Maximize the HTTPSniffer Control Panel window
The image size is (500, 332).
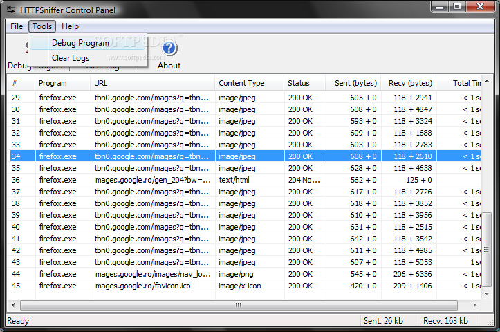point(457,6)
